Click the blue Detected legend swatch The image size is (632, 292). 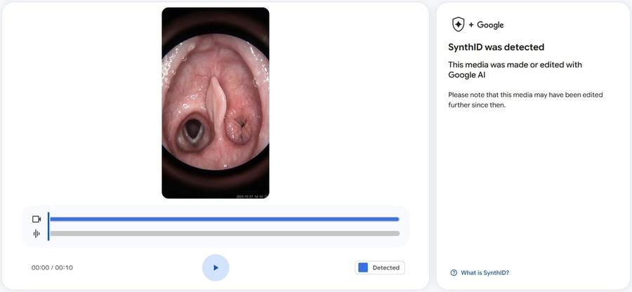click(363, 267)
